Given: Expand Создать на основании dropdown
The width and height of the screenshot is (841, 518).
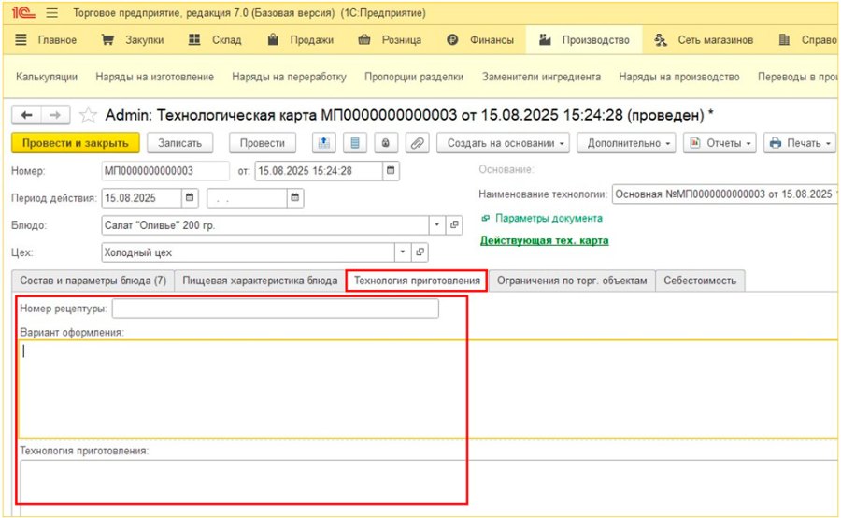Looking at the screenshot, I should [503, 143].
